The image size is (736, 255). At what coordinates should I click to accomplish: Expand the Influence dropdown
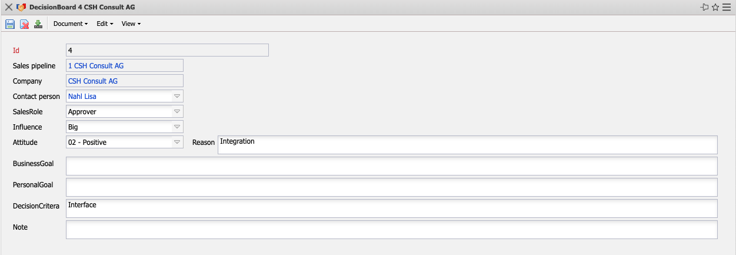pos(176,127)
